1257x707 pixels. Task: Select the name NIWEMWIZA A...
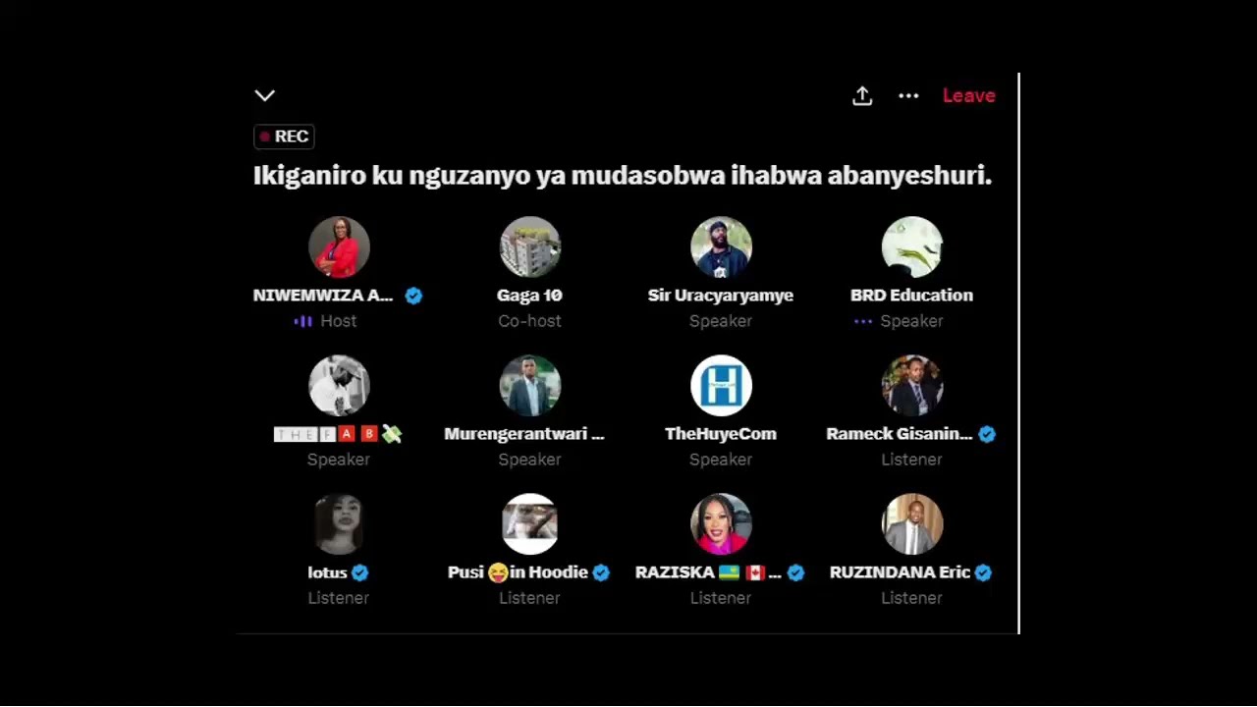click(323, 296)
